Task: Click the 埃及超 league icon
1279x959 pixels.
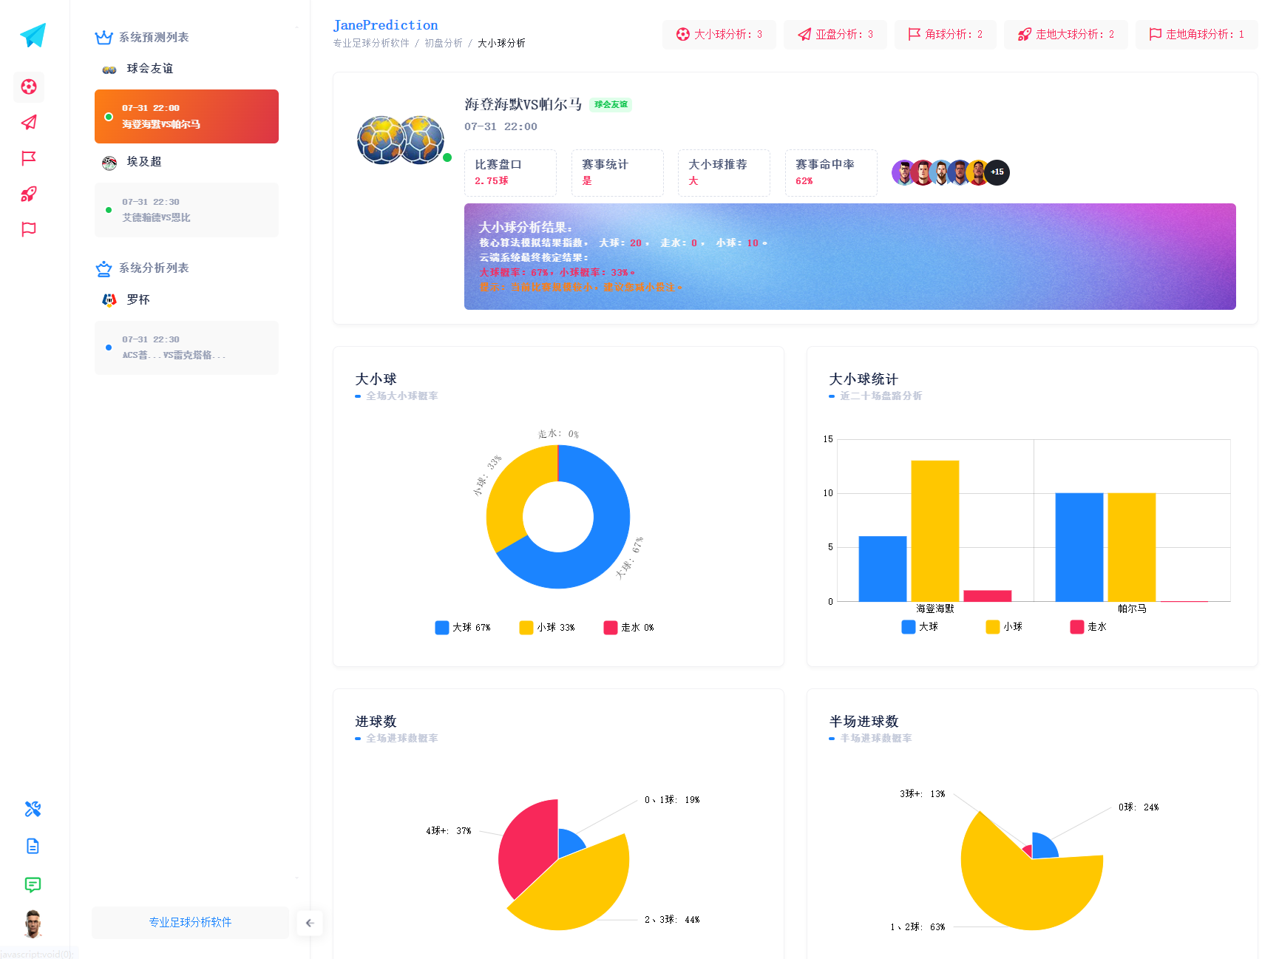Action: 109,163
